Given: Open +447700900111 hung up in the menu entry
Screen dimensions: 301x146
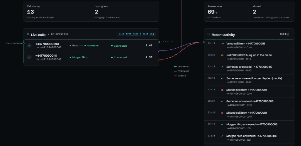Looking at the screenshot, I should click(249, 57).
